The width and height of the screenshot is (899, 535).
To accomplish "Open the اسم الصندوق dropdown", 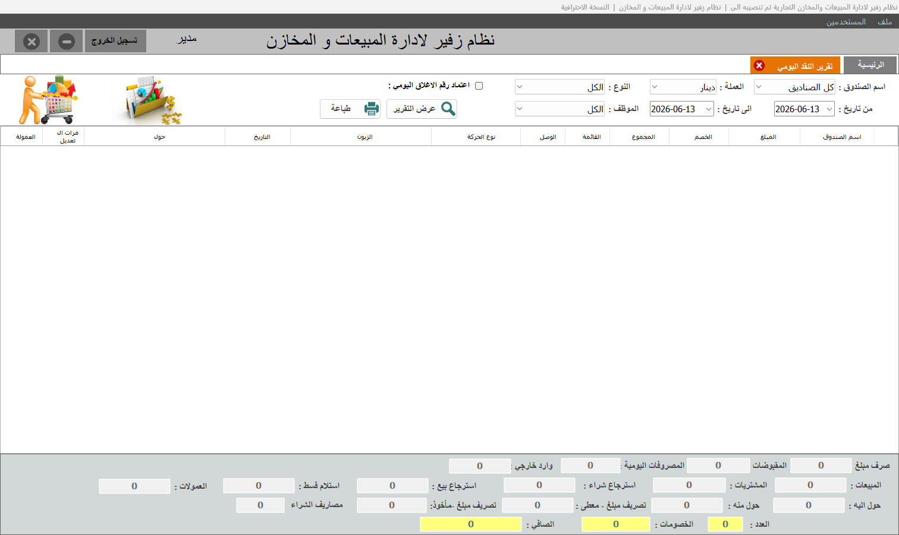I will [x=794, y=87].
